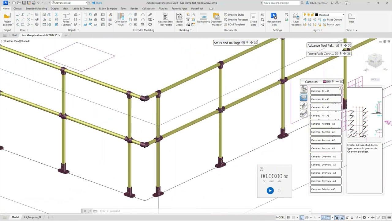Expand the Checking panel
The width and height of the screenshot is (392, 221).
tap(185, 30)
